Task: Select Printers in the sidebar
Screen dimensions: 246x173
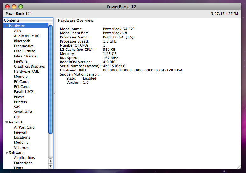Action: pyautogui.click(x=20, y=102)
